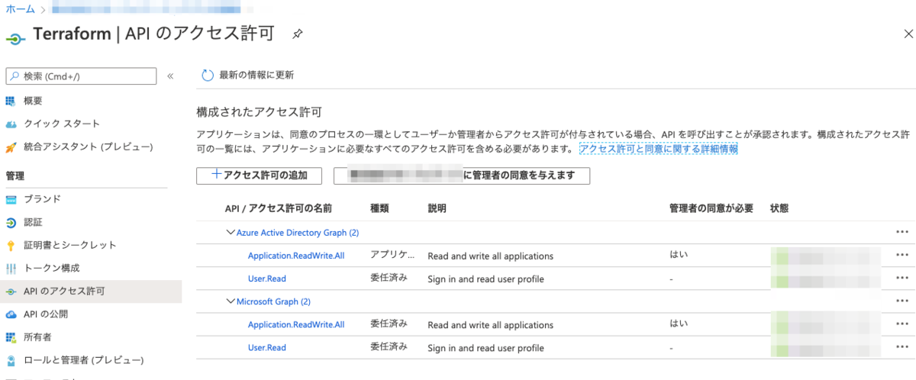
Task: Click the 統合アシスタント rocket icon
Action: click(11, 147)
